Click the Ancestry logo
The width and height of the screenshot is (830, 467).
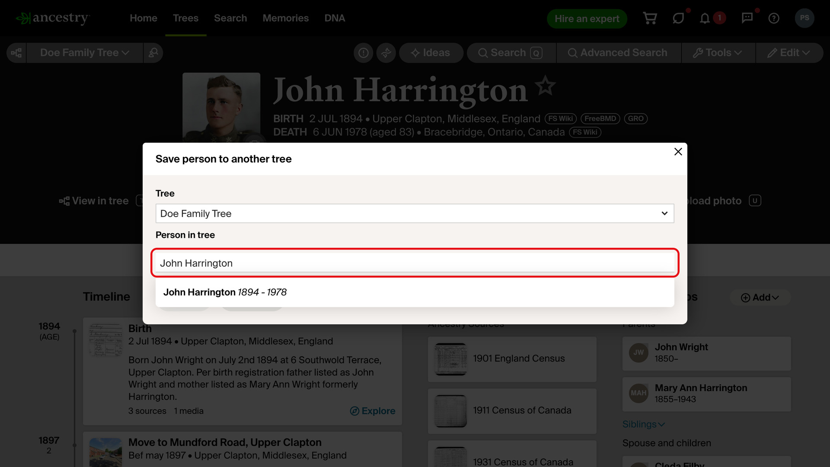click(x=53, y=18)
